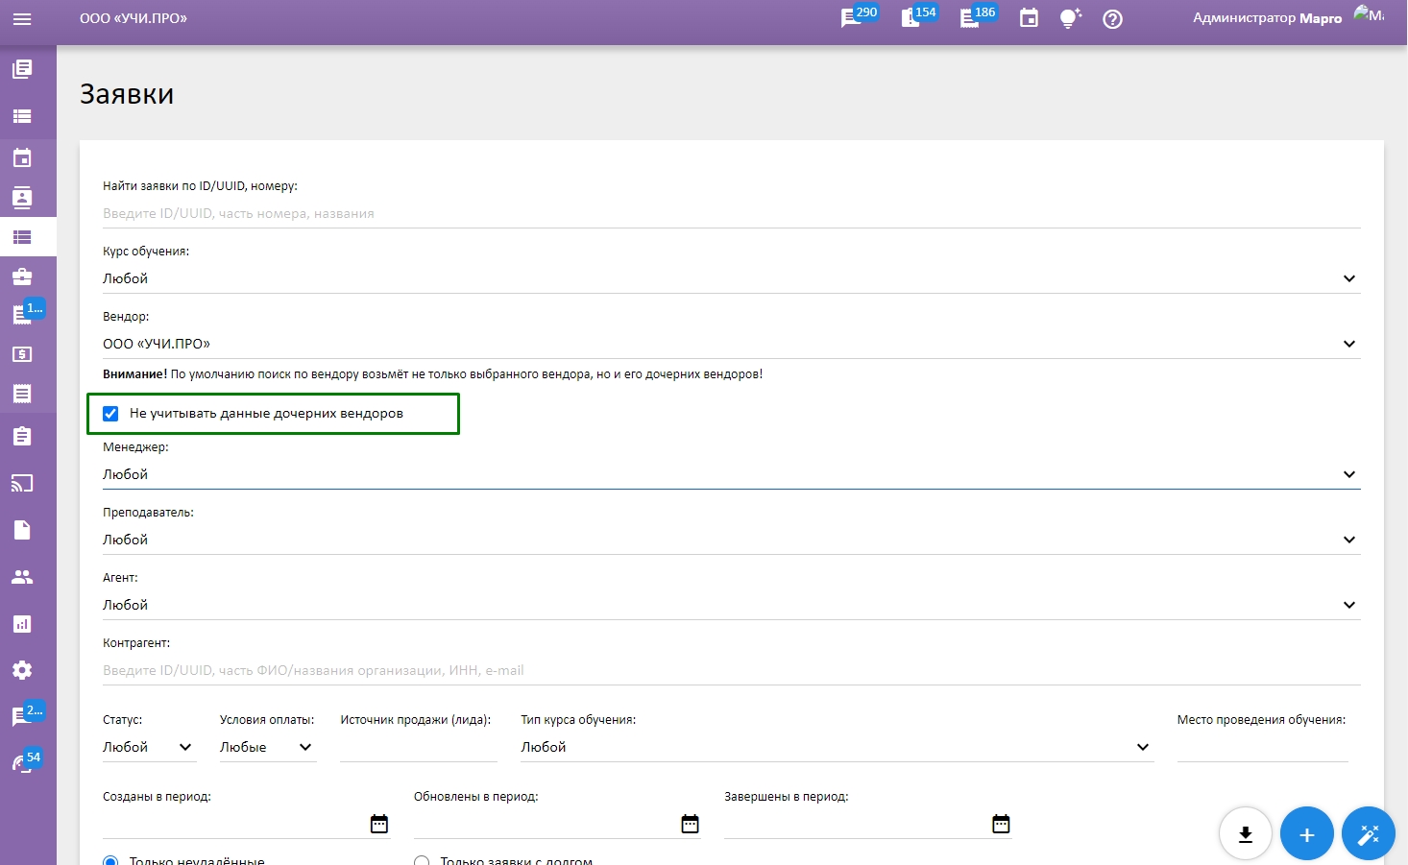The width and height of the screenshot is (1408, 865).
Task: Expand the 'Вендор' dropdown
Action: tap(732, 344)
